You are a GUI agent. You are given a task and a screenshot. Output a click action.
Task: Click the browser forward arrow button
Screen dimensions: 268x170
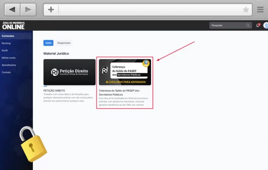coord(28,10)
